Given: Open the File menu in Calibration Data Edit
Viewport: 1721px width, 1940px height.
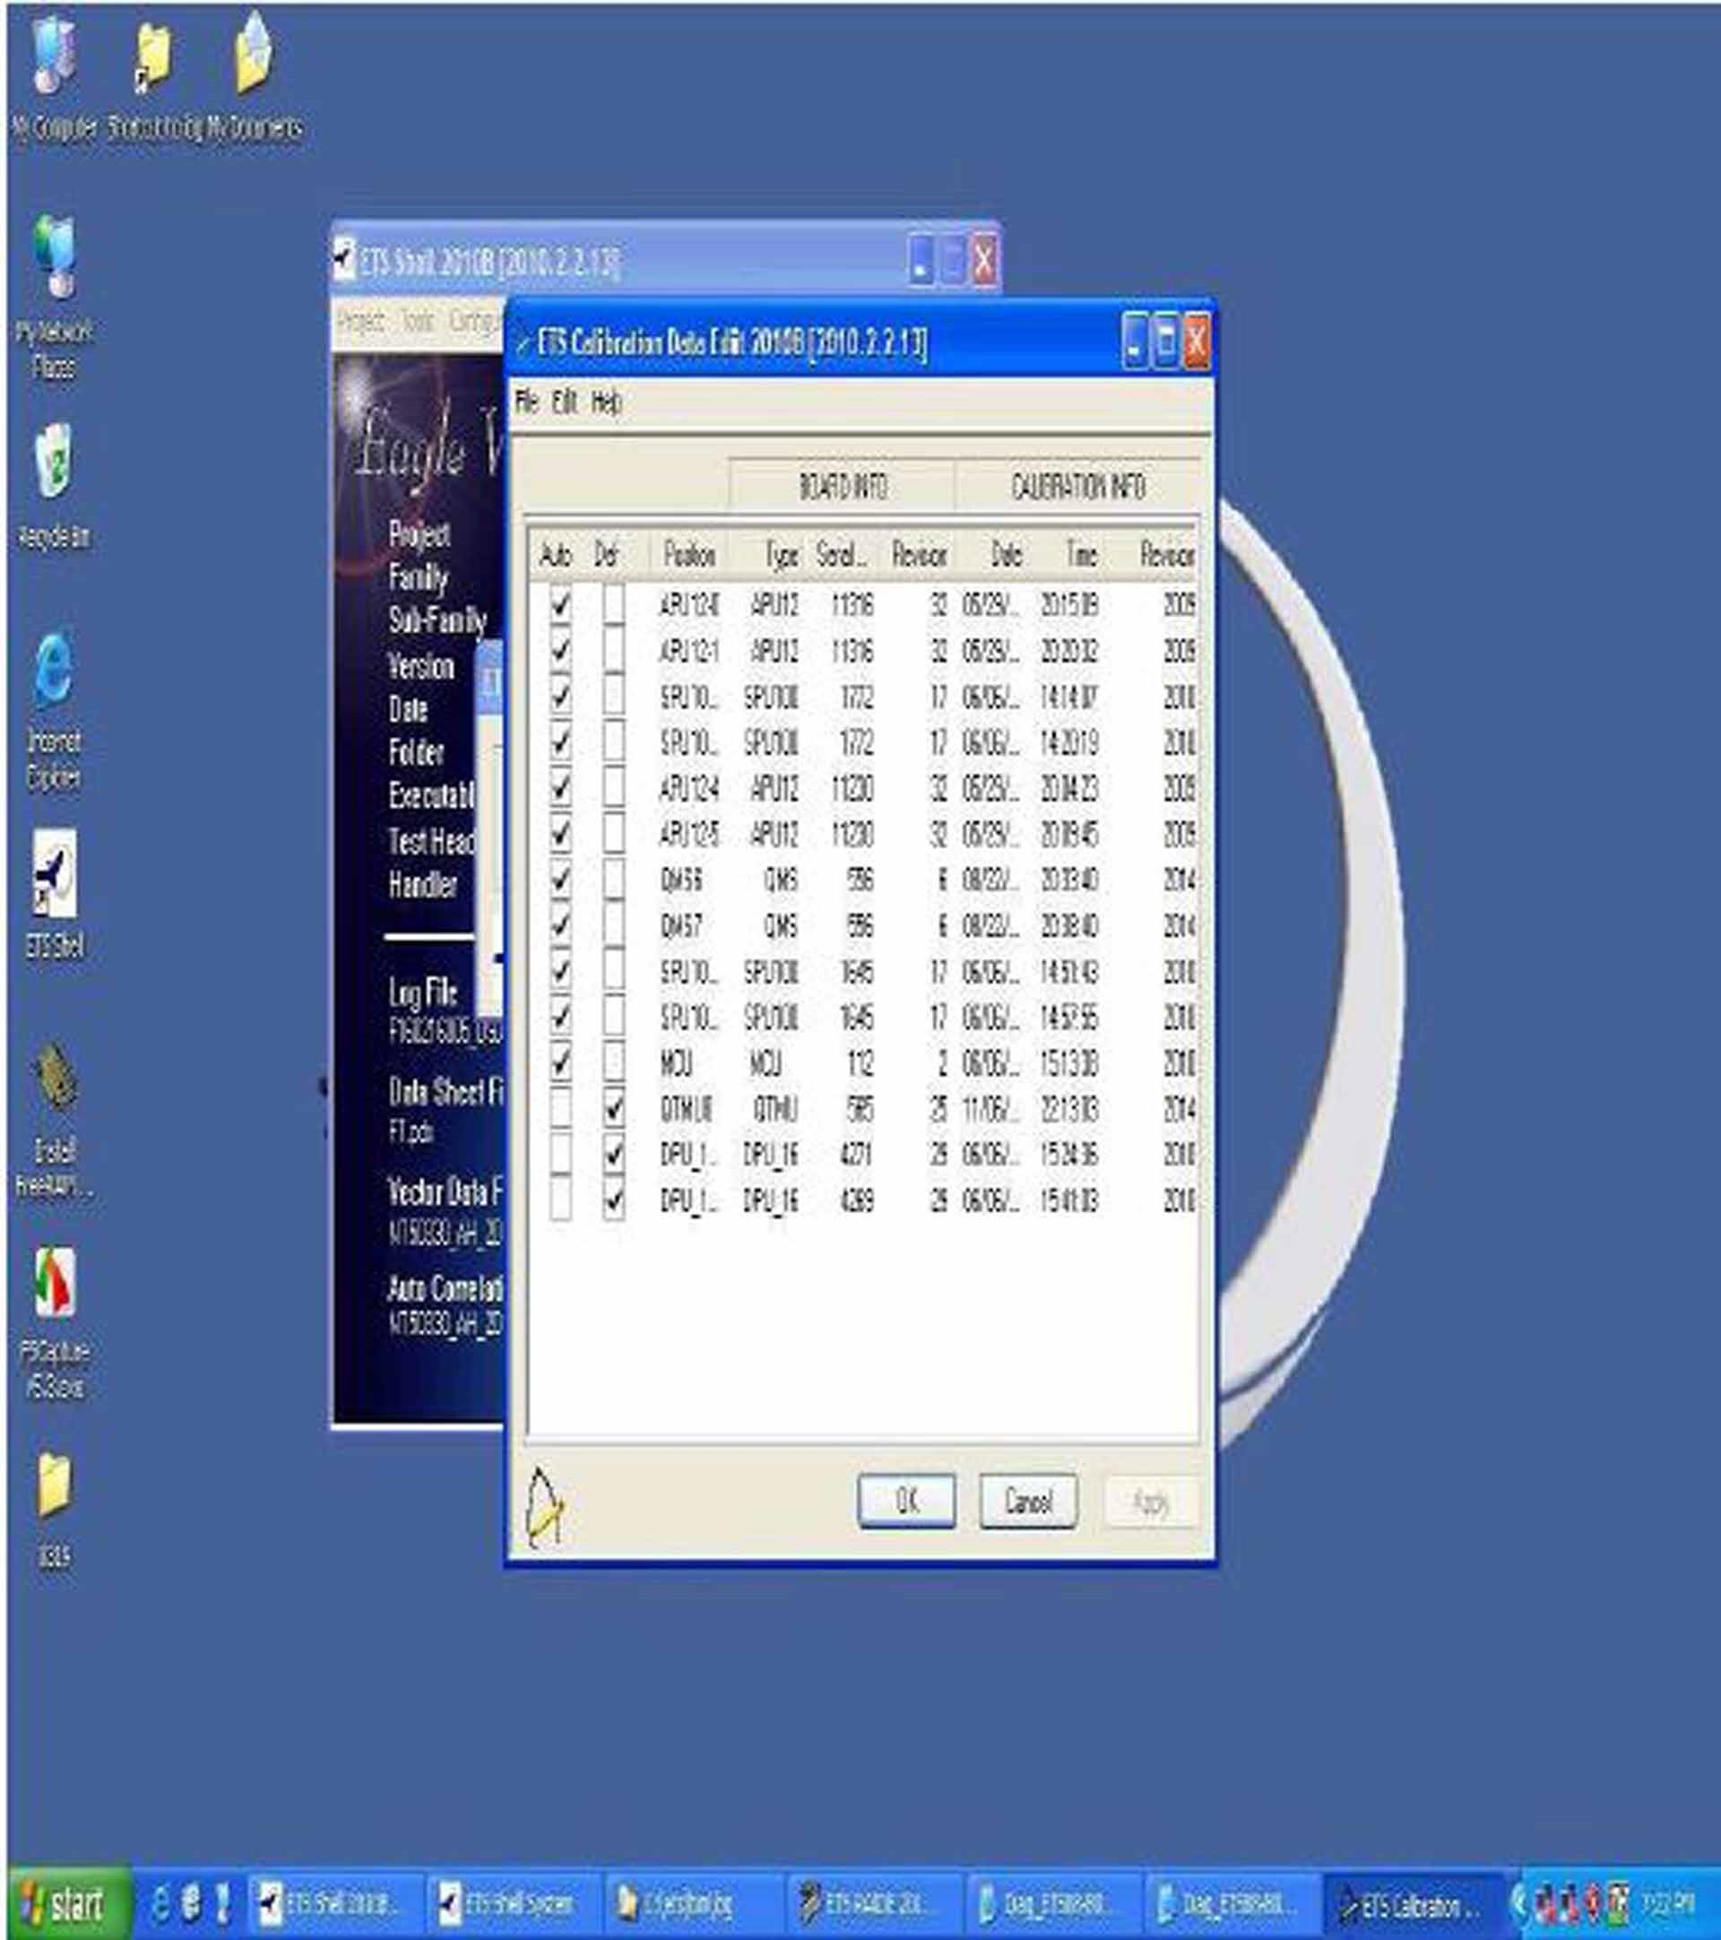Looking at the screenshot, I should tap(526, 403).
